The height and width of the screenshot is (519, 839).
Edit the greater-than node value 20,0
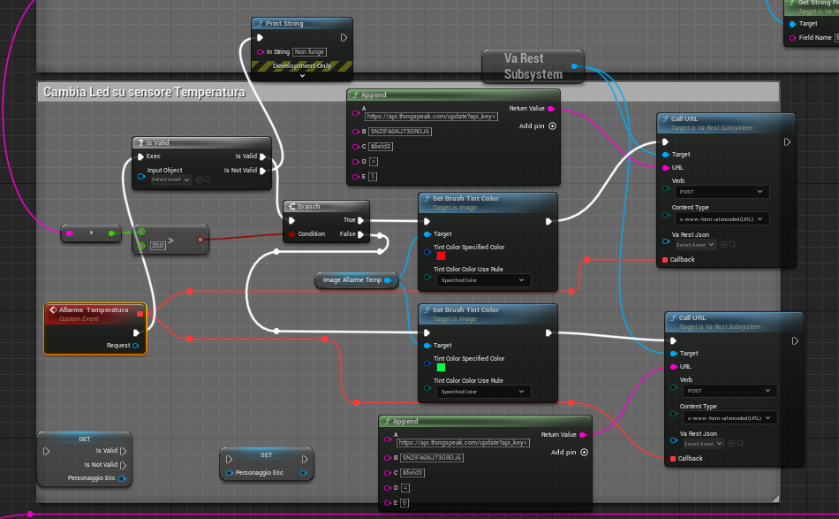(x=157, y=245)
